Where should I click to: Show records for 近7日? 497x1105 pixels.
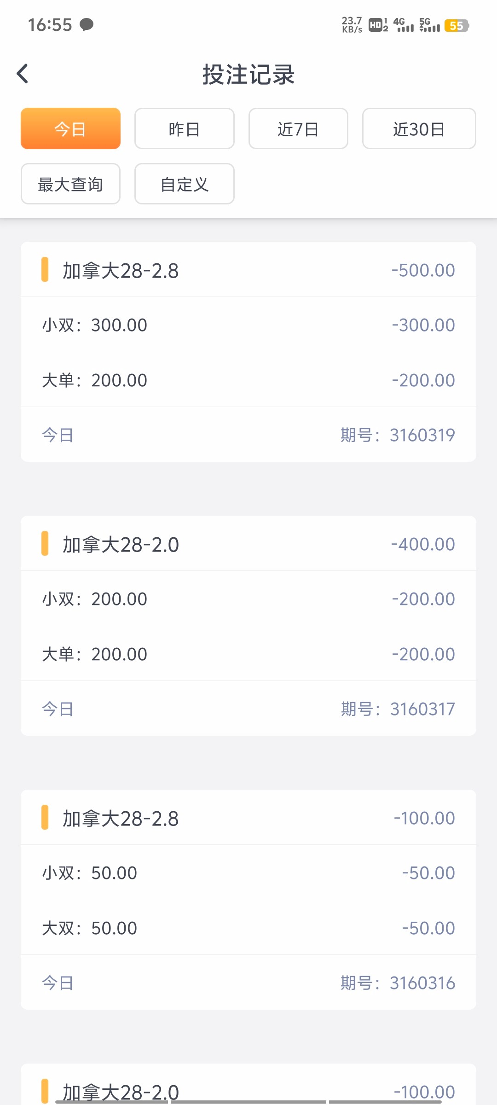click(298, 129)
